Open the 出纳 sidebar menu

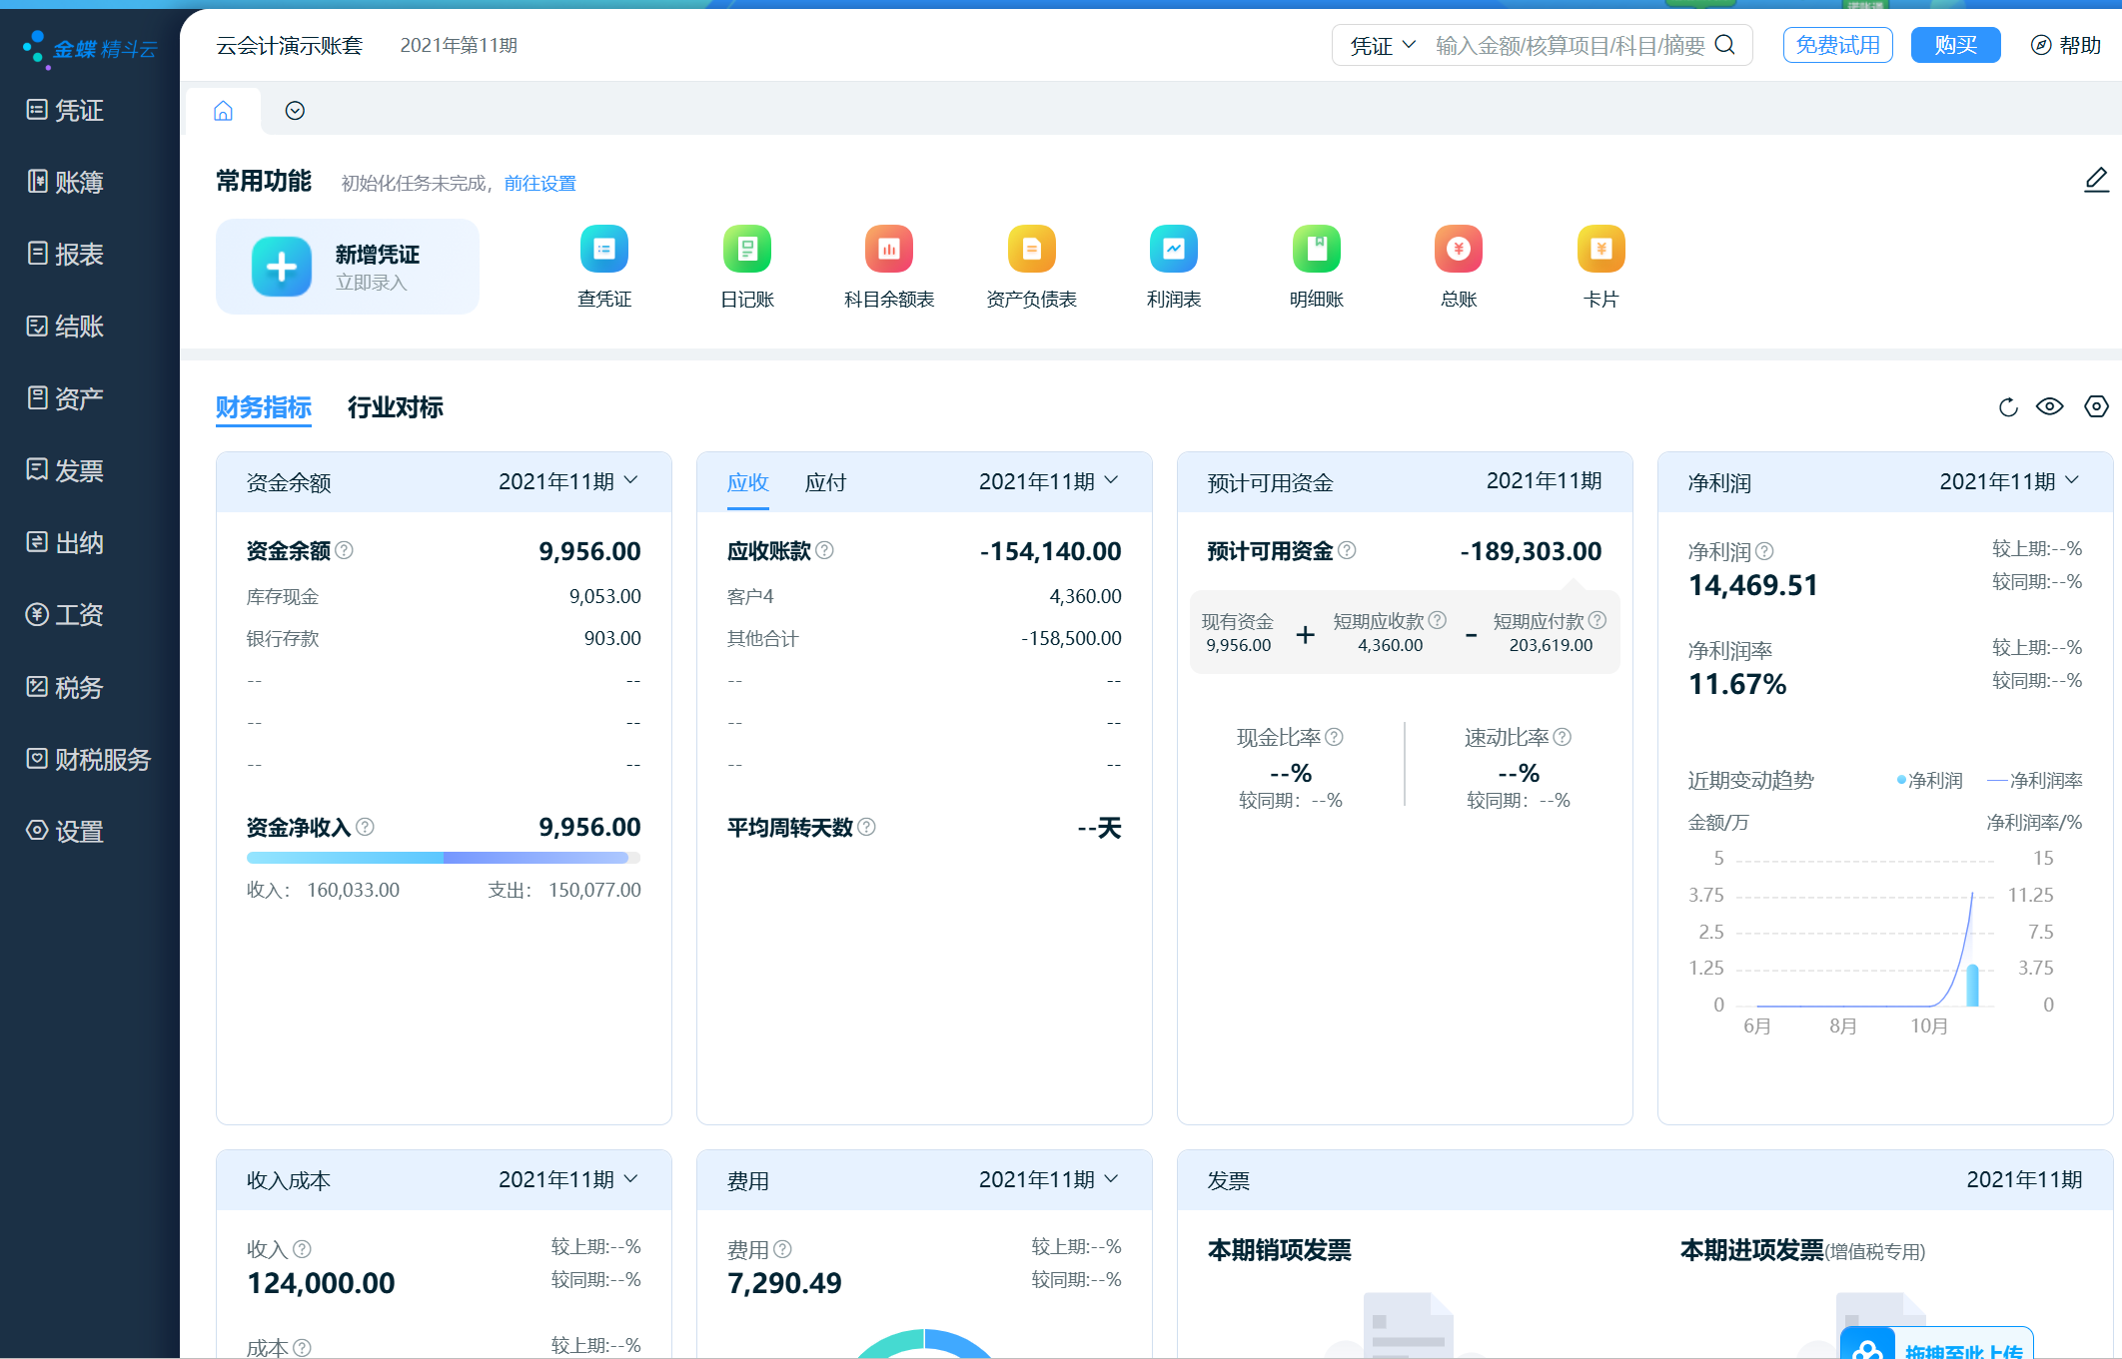tap(66, 542)
